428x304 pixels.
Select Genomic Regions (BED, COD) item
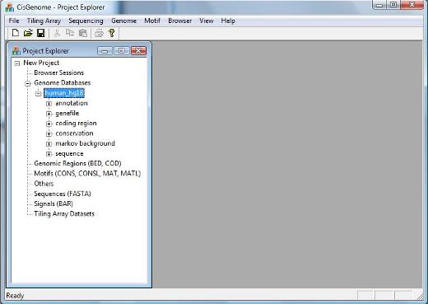click(x=77, y=163)
